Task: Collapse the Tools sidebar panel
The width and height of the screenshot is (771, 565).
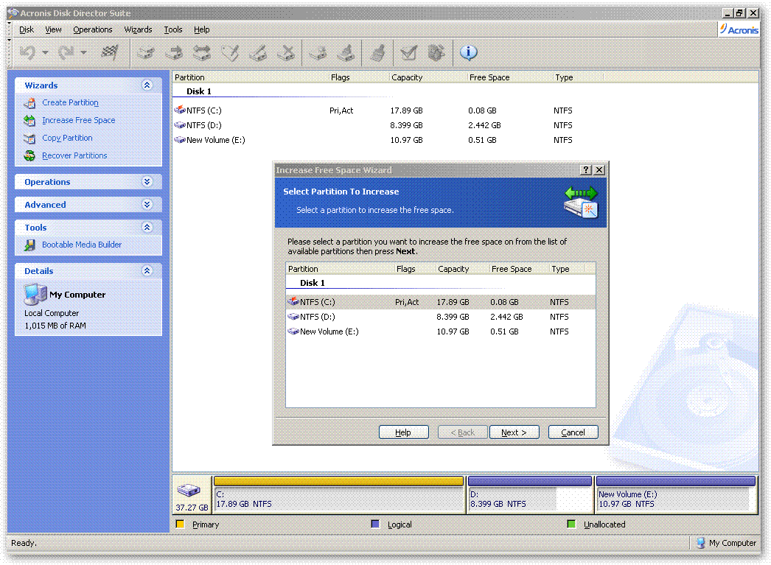Action: click(x=147, y=227)
